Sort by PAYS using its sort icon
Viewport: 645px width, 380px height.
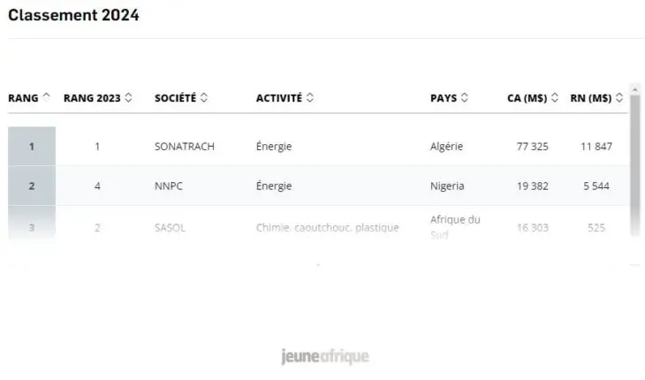[465, 98]
